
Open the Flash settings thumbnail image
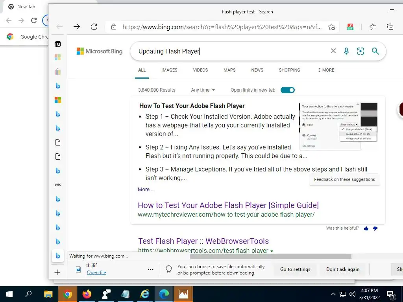coord(338,126)
